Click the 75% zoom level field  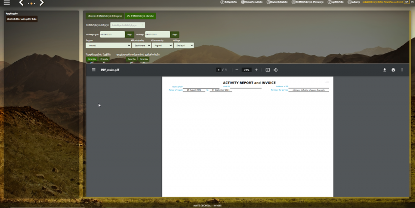click(246, 70)
